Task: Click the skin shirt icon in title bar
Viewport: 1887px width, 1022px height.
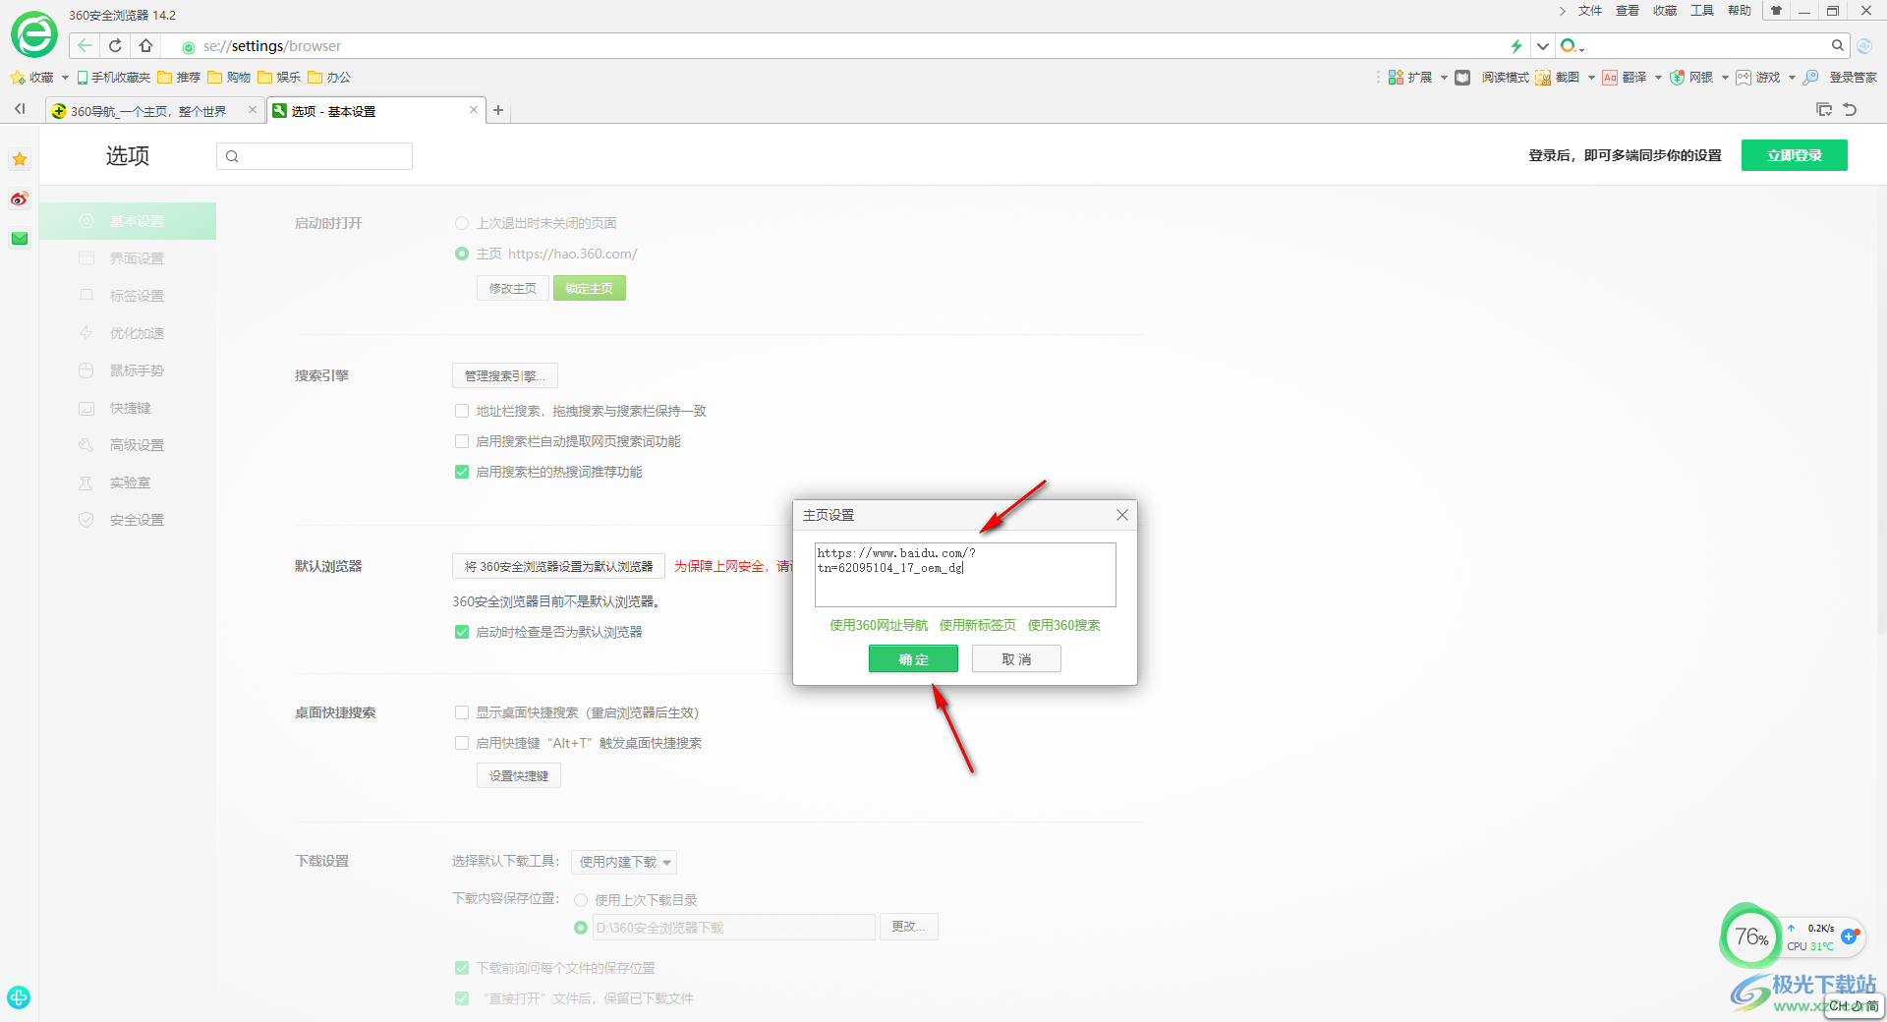Action: point(1776,11)
